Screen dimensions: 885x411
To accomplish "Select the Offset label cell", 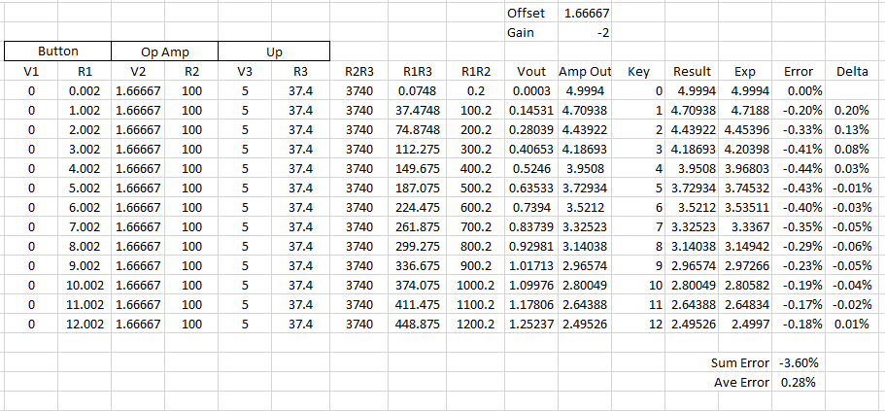I will pos(531,13).
